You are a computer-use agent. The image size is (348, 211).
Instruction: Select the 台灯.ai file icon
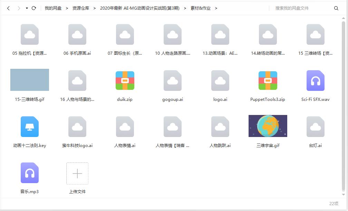click(x=316, y=127)
